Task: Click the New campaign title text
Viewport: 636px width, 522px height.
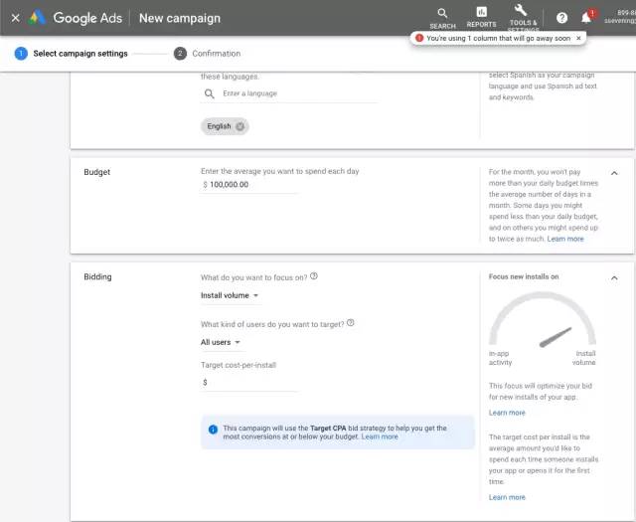Action: (180, 18)
